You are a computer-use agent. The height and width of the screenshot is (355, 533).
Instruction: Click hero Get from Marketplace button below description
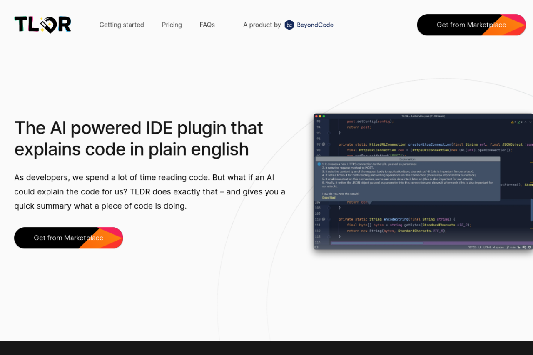point(69,238)
